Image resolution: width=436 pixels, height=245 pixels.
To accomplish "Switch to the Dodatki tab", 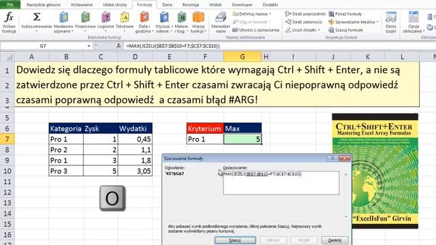I will coord(270,5).
